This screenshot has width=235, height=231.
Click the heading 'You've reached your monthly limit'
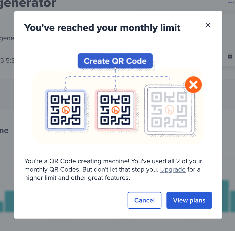(x=102, y=28)
